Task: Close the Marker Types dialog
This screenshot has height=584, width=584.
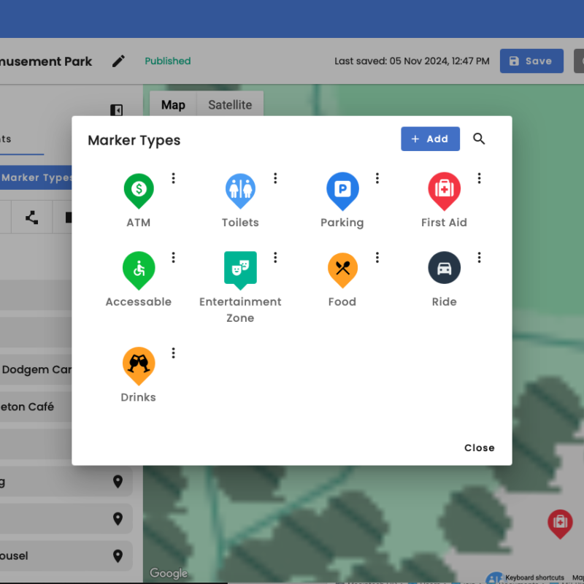Action: (479, 447)
